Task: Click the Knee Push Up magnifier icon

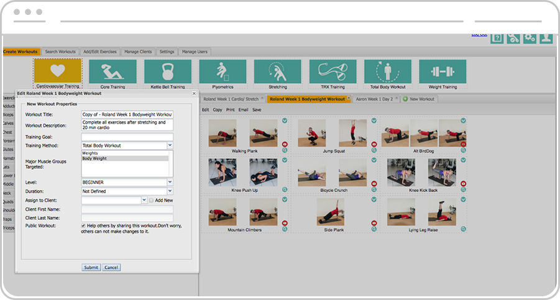Action: (x=285, y=189)
